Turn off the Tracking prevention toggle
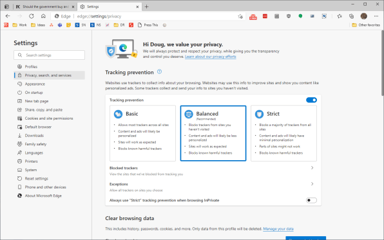Image resolution: width=384 pixels, height=240 pixels. [x=311, y=100]
